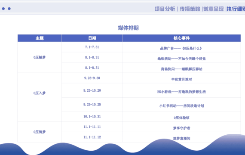Image resolution: width=245 pixels, height=155 pixels.
Task: Select the date cell 9.23-9.30
Action: (92, 78)
